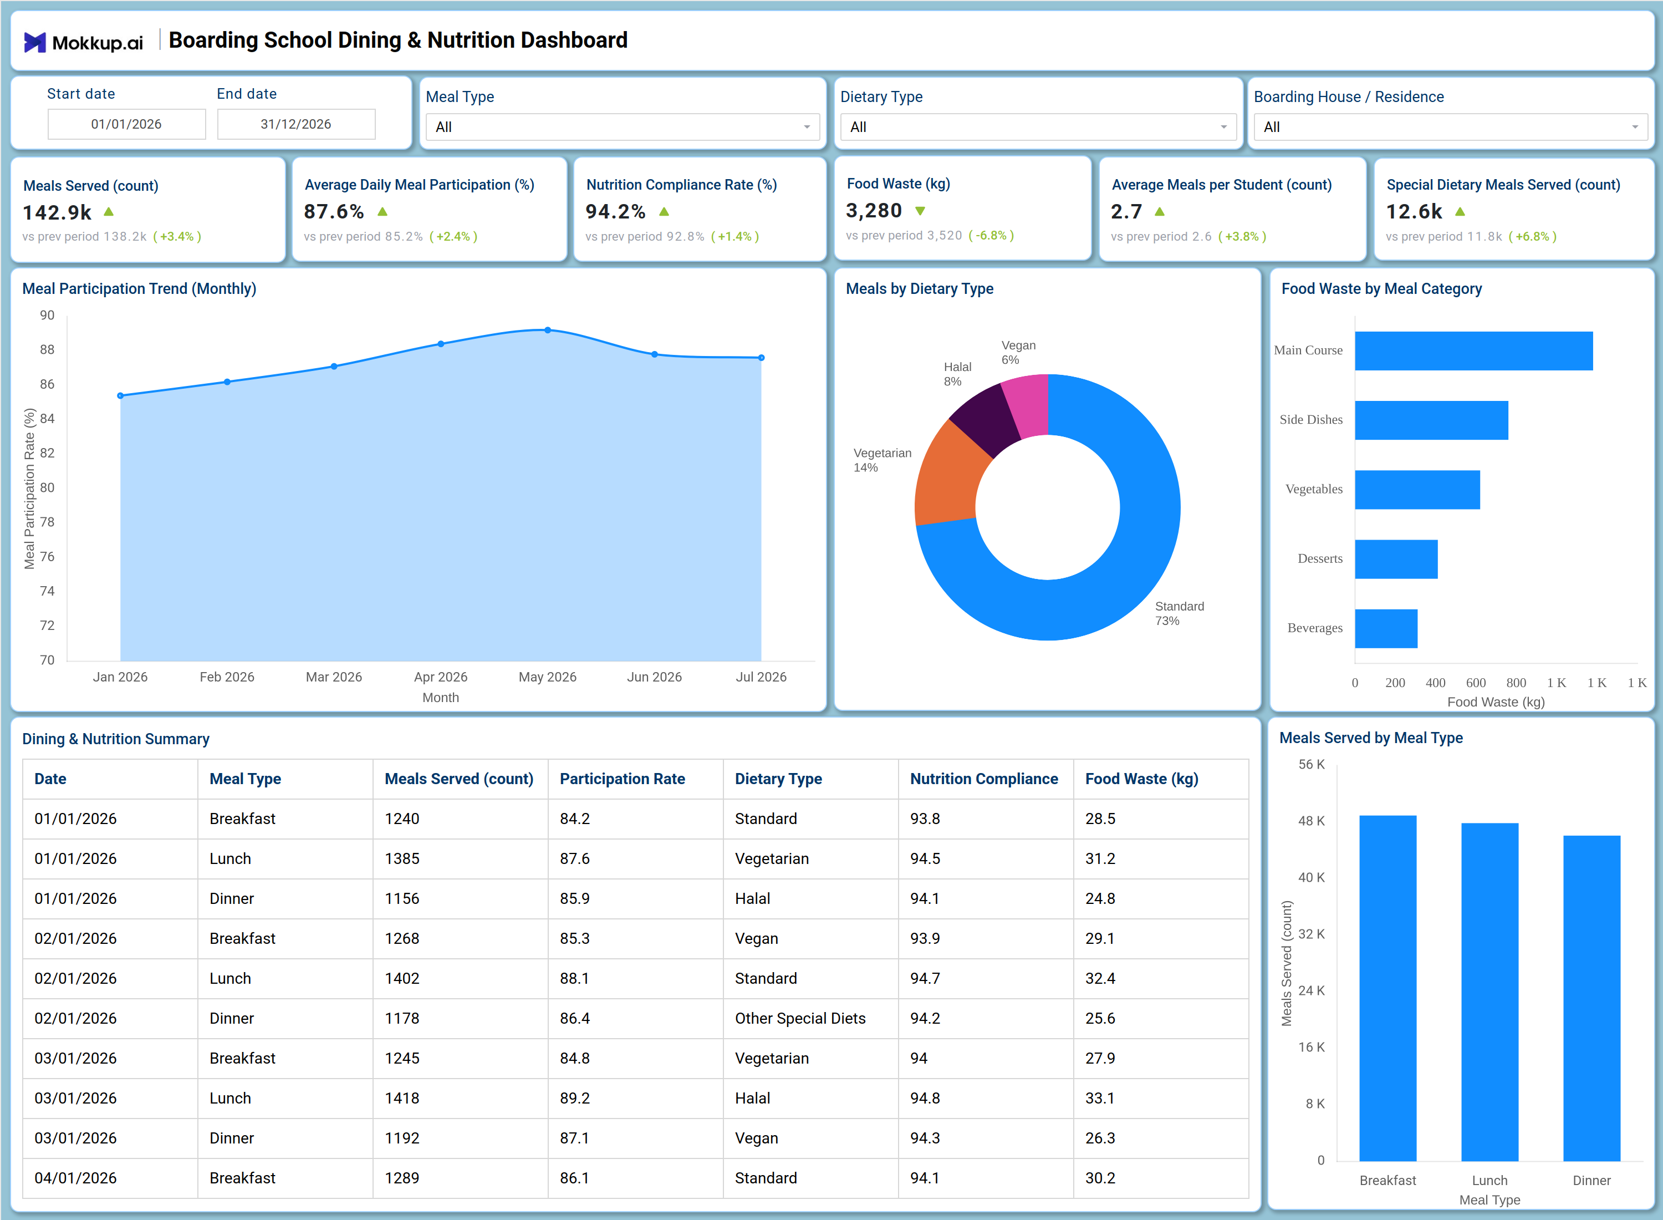Viewport: 1663px width, 1220px height.
Task: Click the up arrow beside 12.6k special meals
Action: pos(1459,211)
